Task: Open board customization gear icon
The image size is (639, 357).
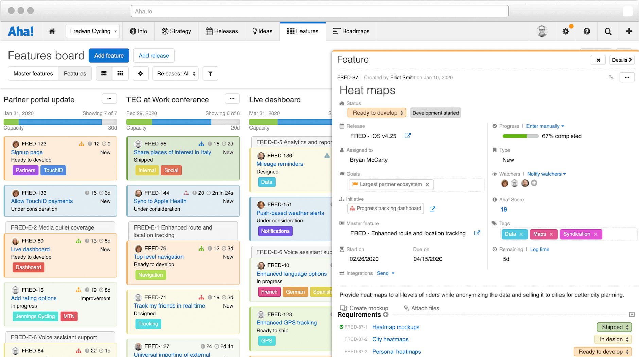Action: click(x=140, y=74)
